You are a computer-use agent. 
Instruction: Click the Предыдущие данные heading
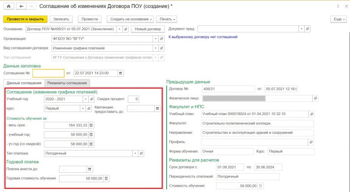pos(188,82)
